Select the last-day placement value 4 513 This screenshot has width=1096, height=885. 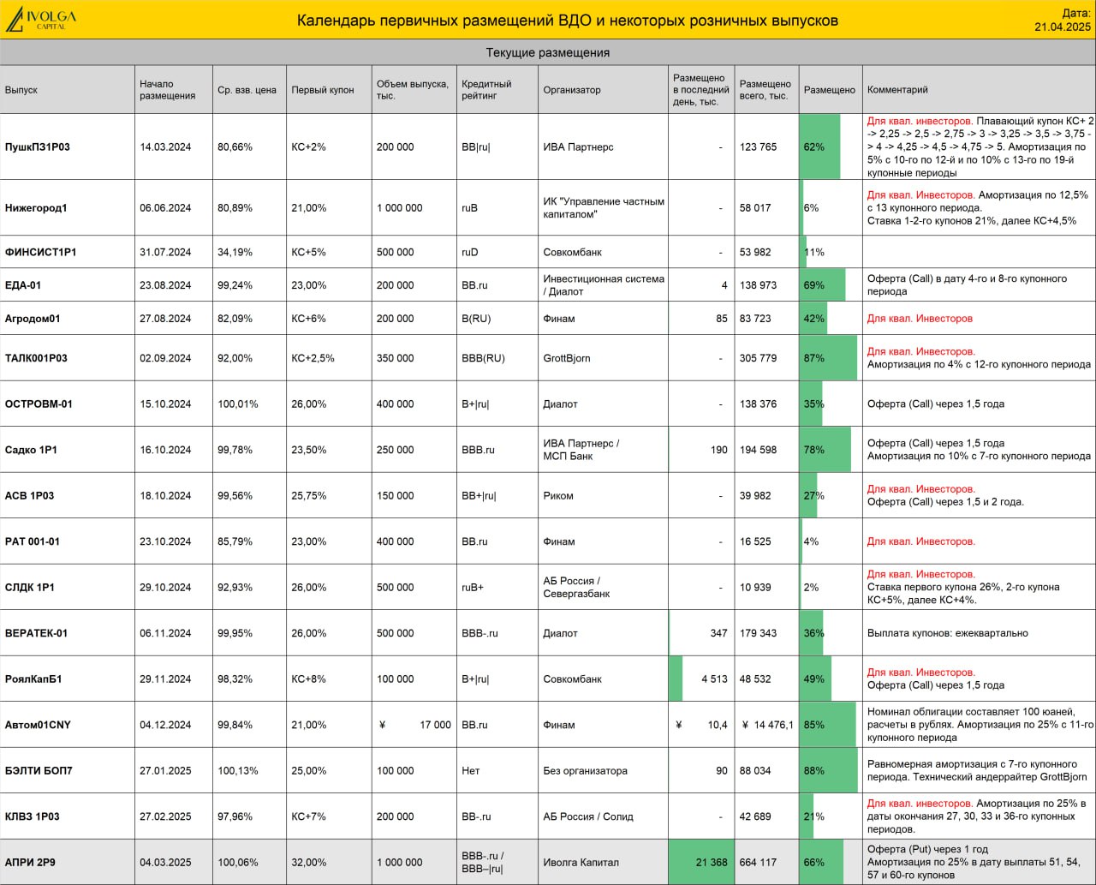714,679
